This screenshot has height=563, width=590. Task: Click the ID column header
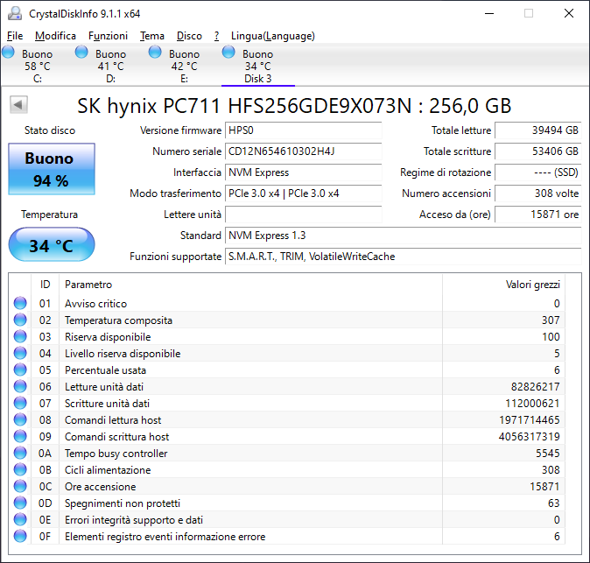45,285
